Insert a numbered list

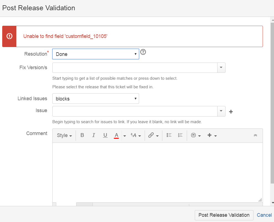click(x=180, y=135)
